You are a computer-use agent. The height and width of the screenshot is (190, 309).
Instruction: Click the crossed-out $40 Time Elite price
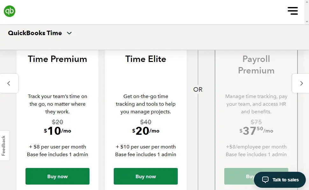click(x=146, y=122)
